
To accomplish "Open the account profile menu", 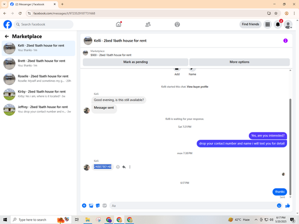I will (288, 24).
